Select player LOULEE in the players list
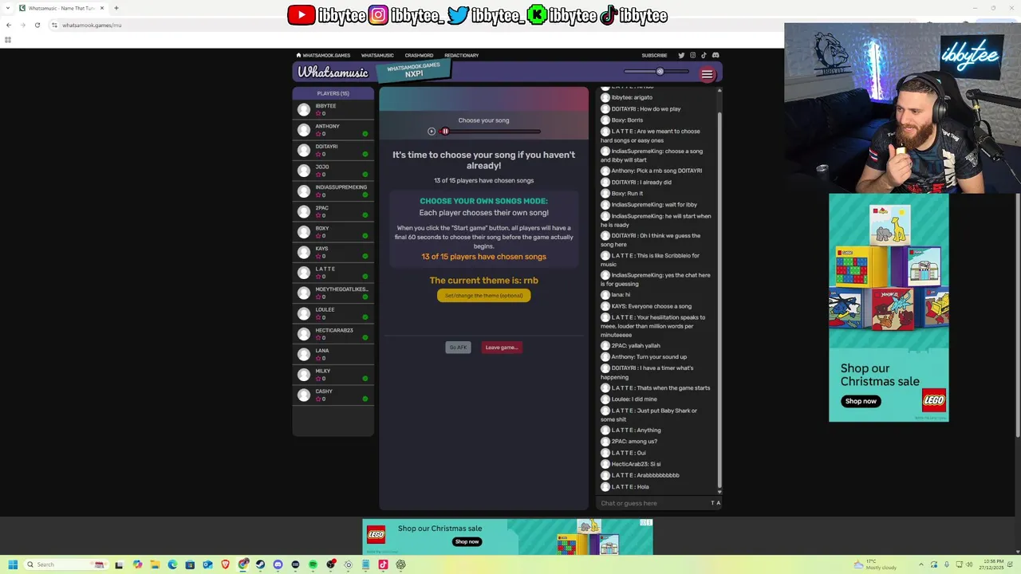This screenshot has height=574, width=1021. (333, 313)
